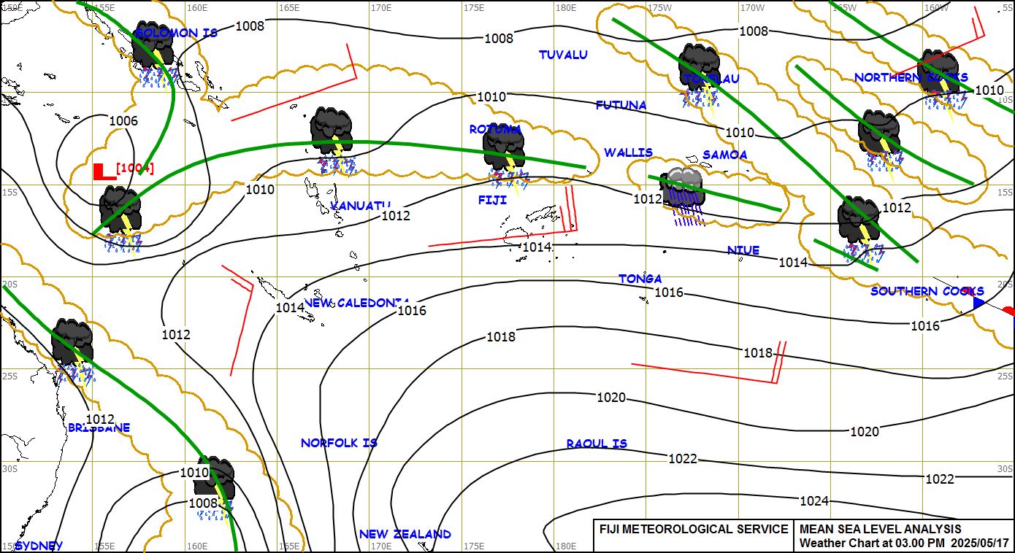Click the TONGA label

tap(640, 279)
